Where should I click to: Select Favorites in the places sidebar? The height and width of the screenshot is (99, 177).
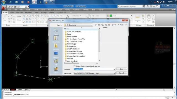(x=56, y=47)
